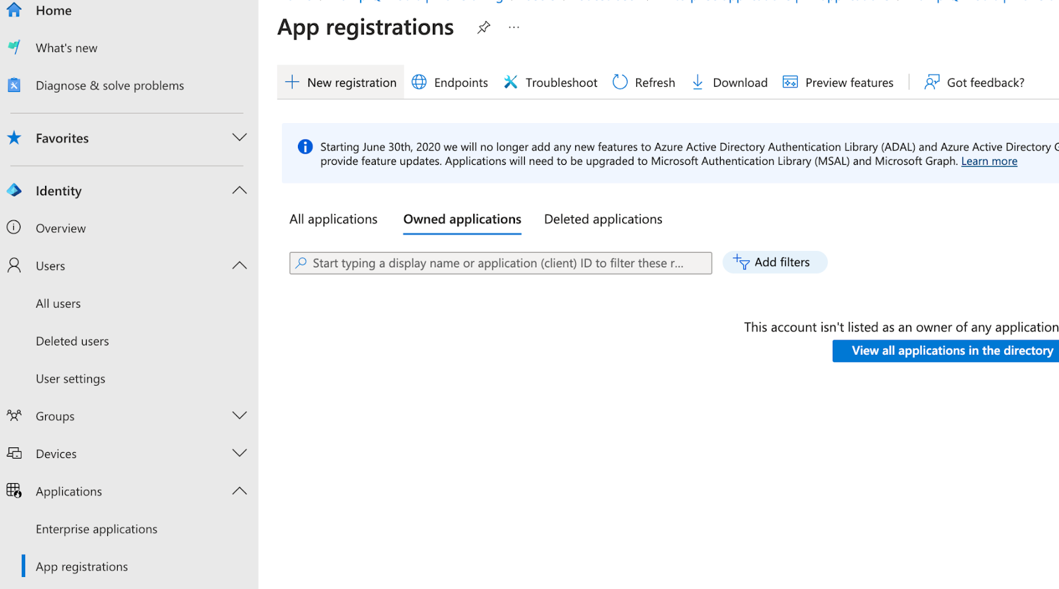This screenshot has width=1059, height=589.
Task: Click the Overview label in the sidebar
Action: [61, 228]
